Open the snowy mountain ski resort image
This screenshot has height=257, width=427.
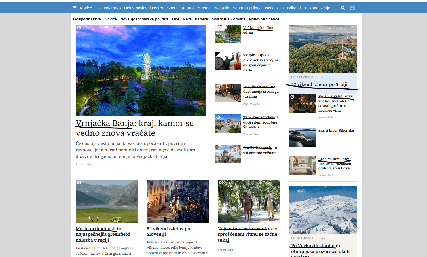pos(323,210)
